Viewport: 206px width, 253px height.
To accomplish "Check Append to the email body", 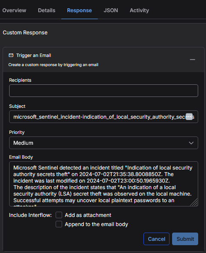I will [59, 224].
